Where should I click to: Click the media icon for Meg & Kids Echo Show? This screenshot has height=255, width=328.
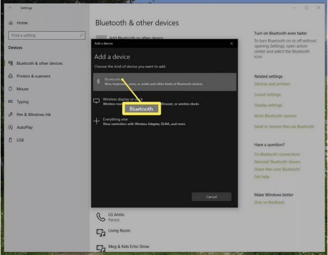[101, 248]
